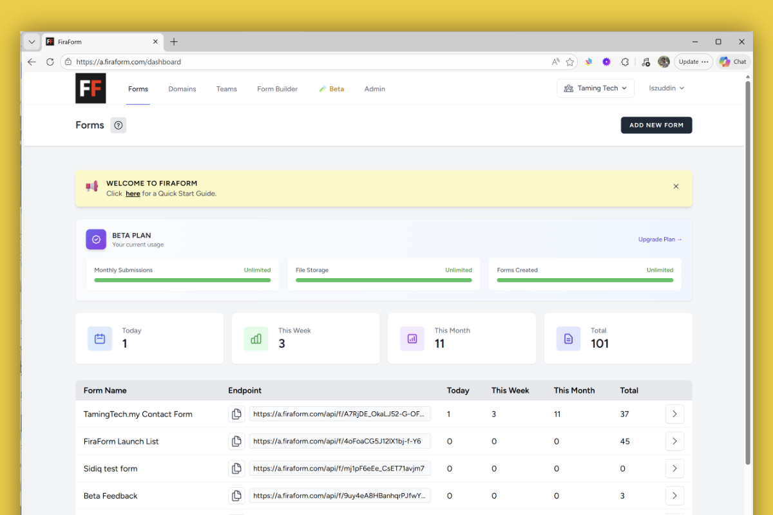
Task: Click the Total documents stat icon
Action: point(568,338)
